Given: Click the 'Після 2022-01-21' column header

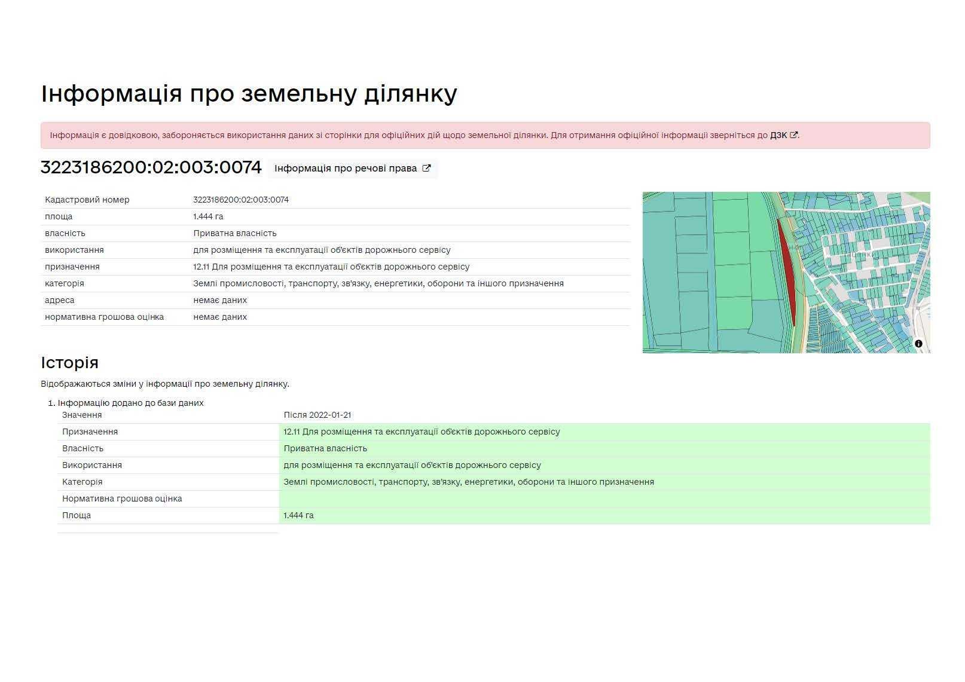Looking at the screenshot, I should [317, 415].
